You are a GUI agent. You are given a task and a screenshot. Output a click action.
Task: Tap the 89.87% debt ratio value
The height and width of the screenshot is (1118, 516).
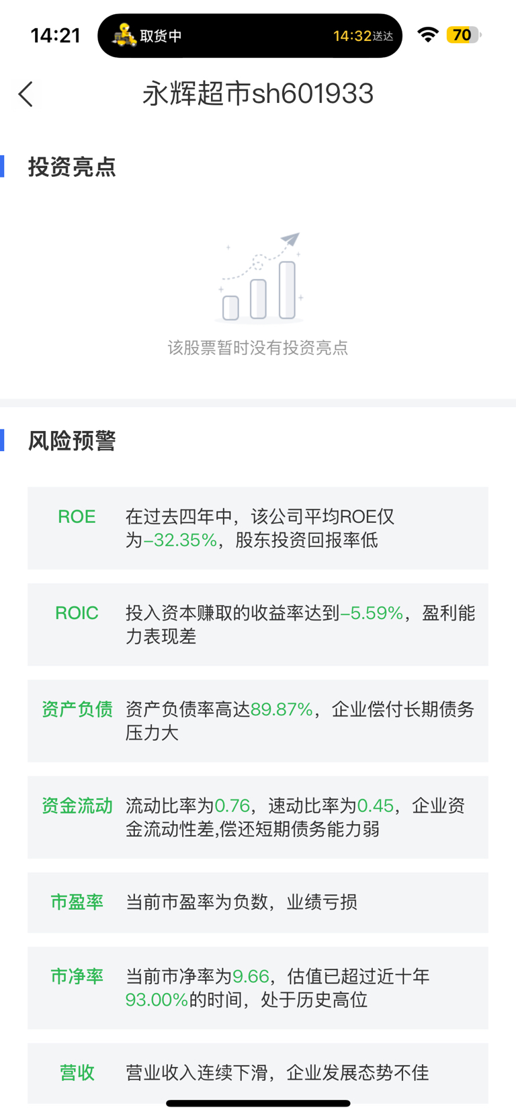282,710
